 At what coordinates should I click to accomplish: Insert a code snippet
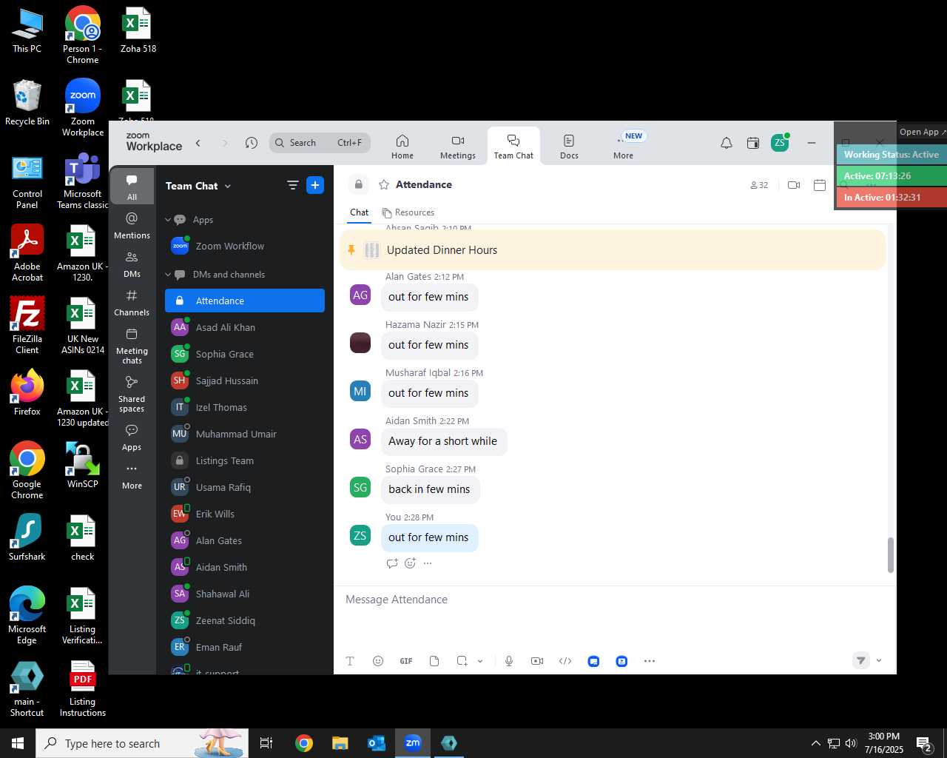(x=565, y=661)
